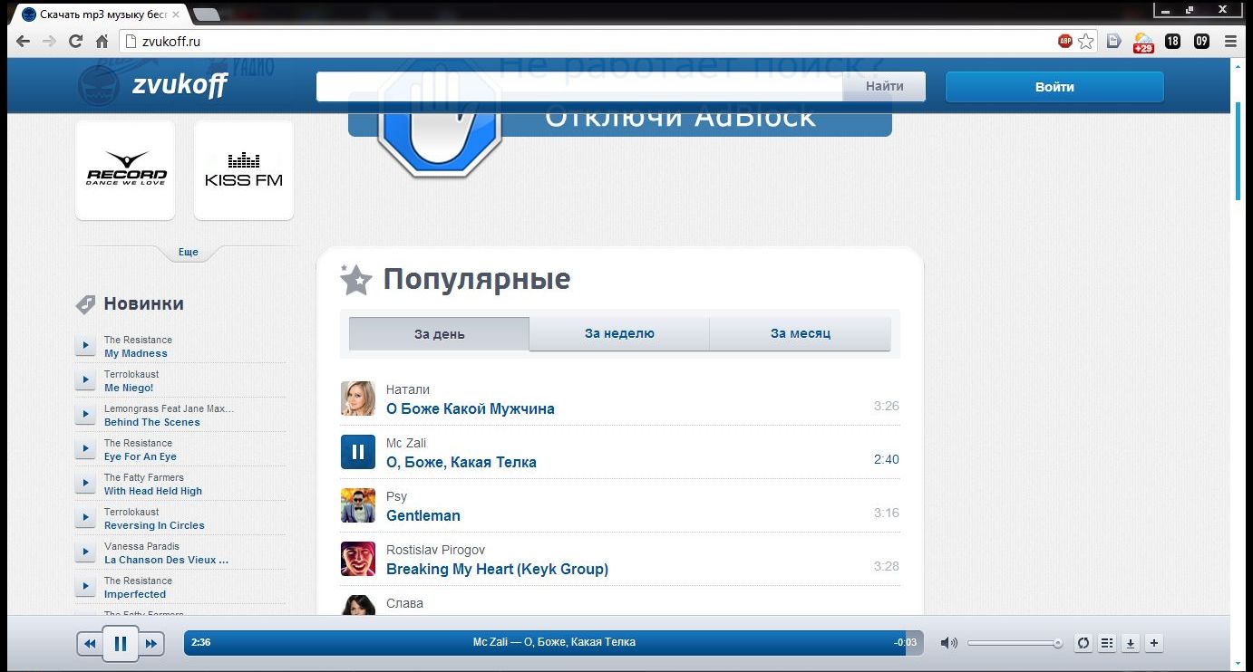Open the Behind The Scenes song link
The width and height of the screenshot is (1253, 672).
click(x=152, y=422)
